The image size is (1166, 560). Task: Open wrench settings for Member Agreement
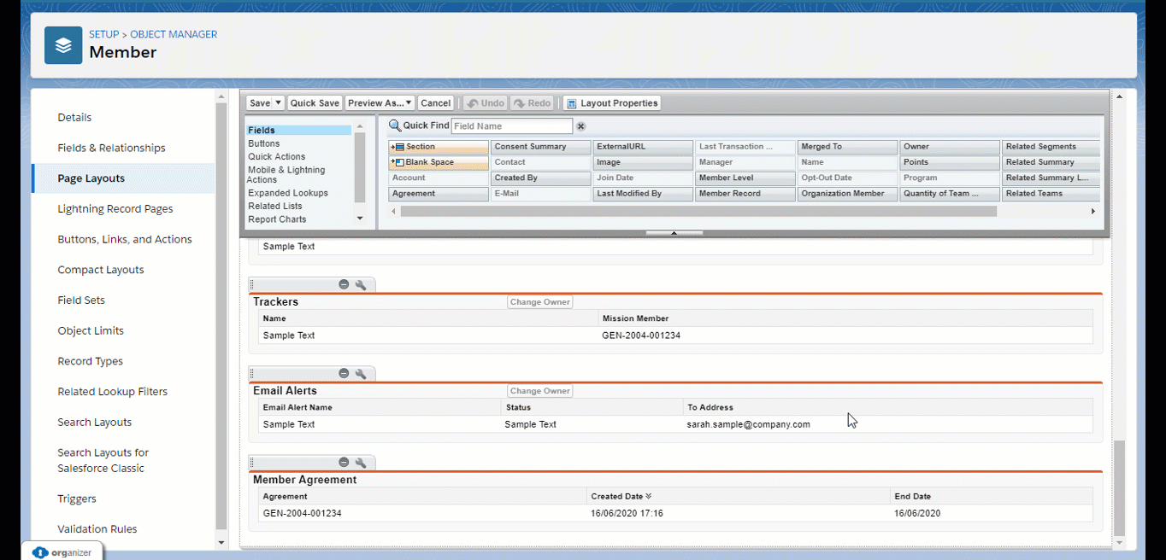click(x=361, y=462)
